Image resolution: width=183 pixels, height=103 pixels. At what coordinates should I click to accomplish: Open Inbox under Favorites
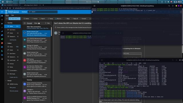[13, 26]
